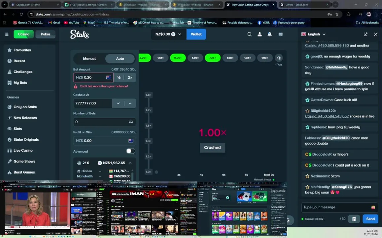Bookmark page with star icon

(x=337, y=15)
